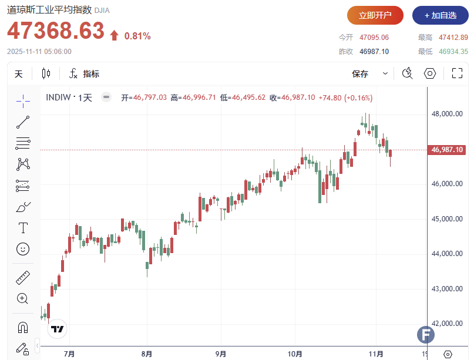Toggle INDIW legend visibility button
The height and width of the screenshot is (360, 474).
pos(106,97)
